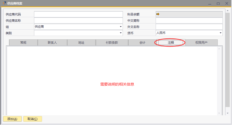Viewport: 232px width, 125px height.
Task: Go to the 付款条款 tab
Action: click(112, 43)
